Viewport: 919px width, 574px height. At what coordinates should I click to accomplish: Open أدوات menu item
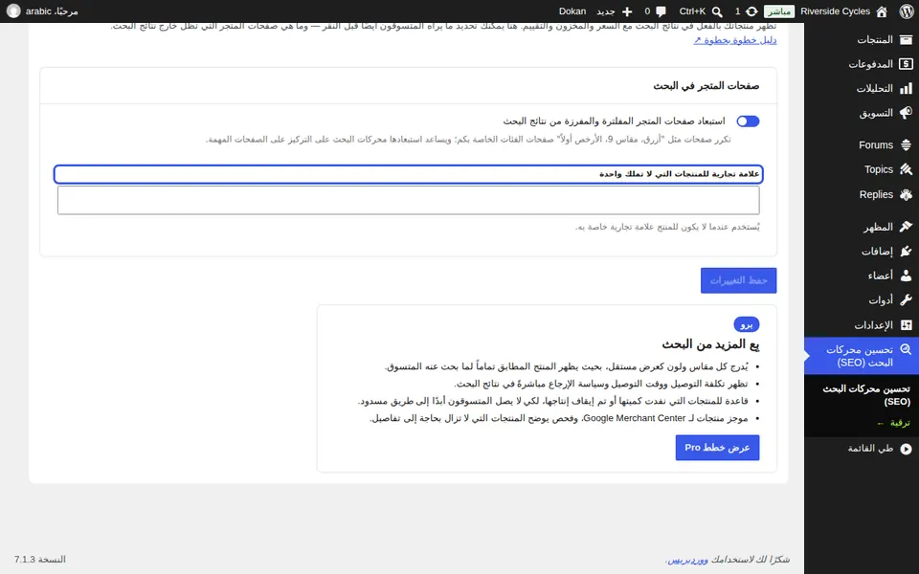[862, 299]
